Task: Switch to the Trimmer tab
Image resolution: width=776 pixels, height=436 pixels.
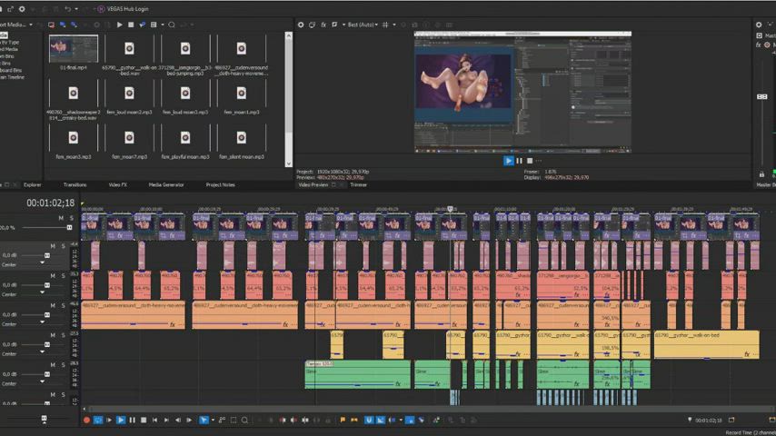Action: tap(358, 184)
